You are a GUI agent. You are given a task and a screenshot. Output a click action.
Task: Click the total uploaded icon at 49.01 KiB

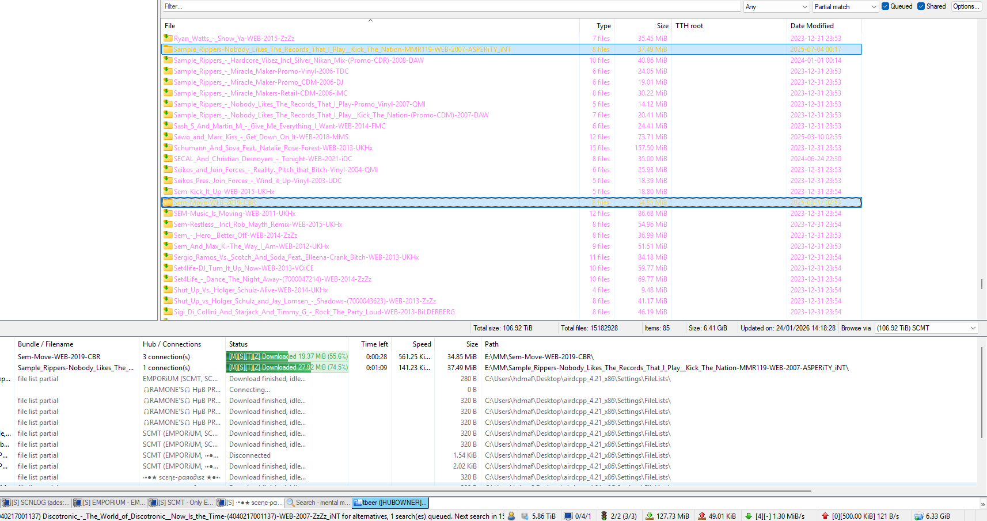(702, 516)
